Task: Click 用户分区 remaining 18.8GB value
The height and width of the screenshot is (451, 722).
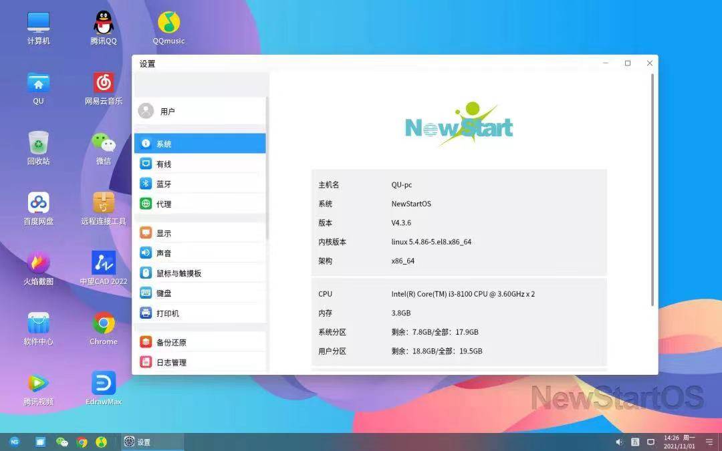Action: (x=437, y=351)
